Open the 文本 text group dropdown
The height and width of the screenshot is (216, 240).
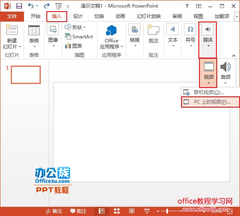pyautogui.click(x=173, y=36)
